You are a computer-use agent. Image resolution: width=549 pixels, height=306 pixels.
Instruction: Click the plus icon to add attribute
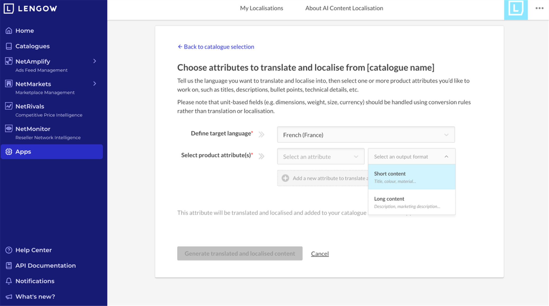tap(285, 178)
